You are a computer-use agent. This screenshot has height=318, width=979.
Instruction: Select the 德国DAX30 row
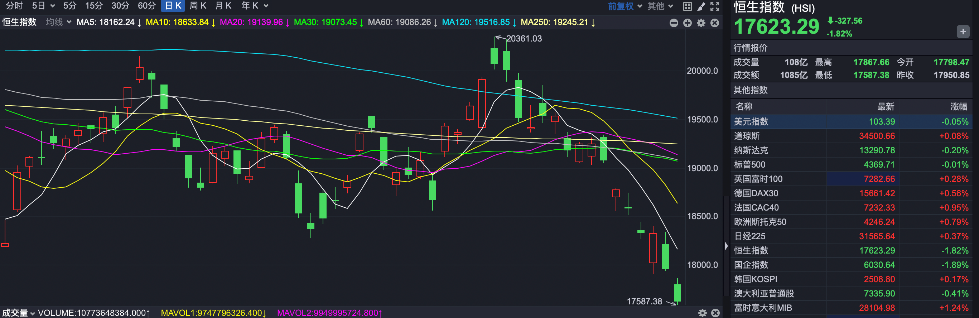851,193
